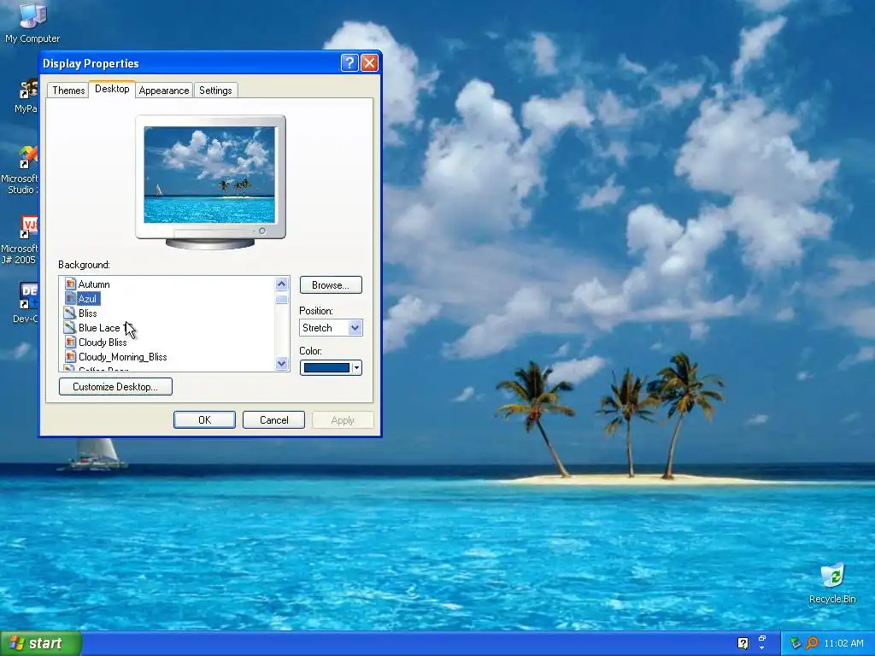Click the Background list scroll down arrow
Screen dimensions: 875x656
coord(282,364)
